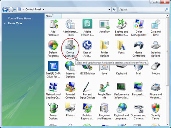Open Game Controllers

point(139,49)
